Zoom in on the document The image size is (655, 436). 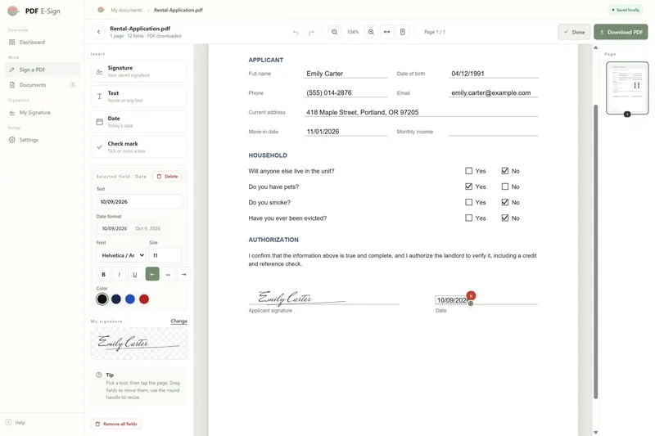pyautogui.click(x=371, y=32)
